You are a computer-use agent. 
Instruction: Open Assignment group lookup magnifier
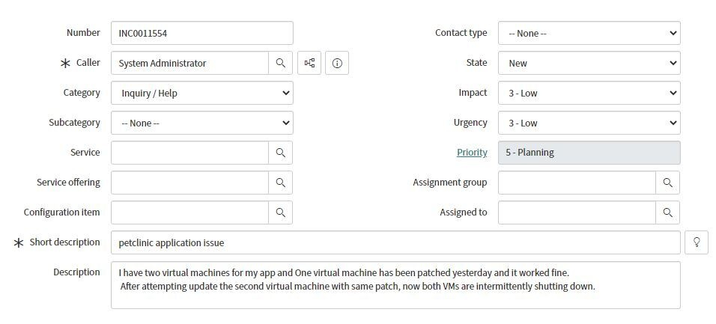pyautogui.click(x=667, y=183)
